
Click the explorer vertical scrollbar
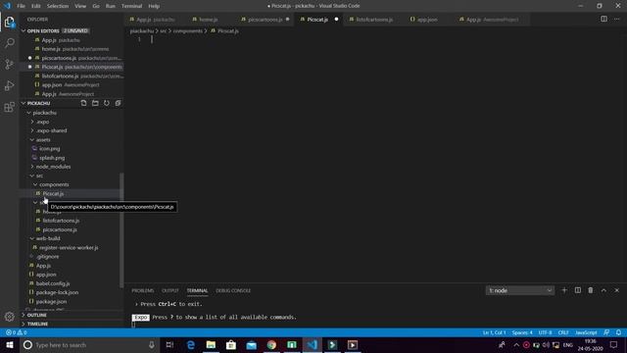(x=121, y=229)
